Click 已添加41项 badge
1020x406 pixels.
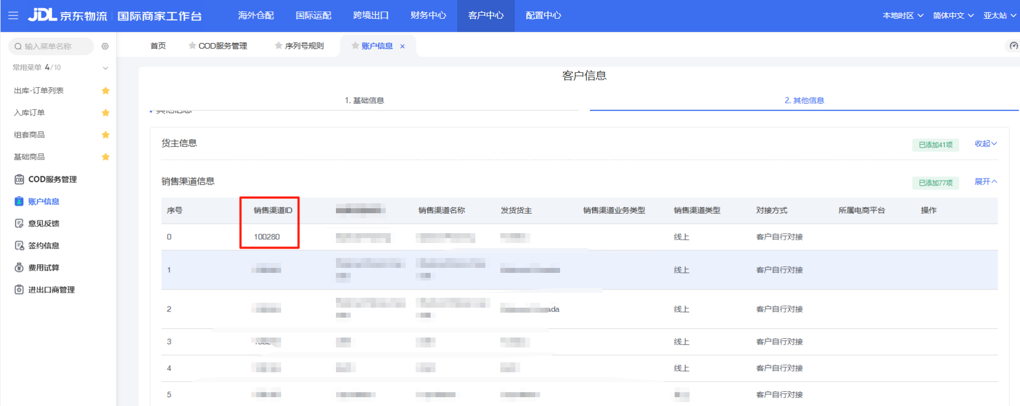click(936, 145)
